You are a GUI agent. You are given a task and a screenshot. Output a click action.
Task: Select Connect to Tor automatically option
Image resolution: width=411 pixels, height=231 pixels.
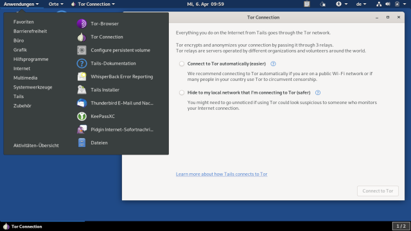click(182, 64)
